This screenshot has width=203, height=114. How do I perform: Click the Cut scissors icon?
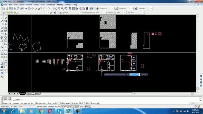(x=26, y=9)
